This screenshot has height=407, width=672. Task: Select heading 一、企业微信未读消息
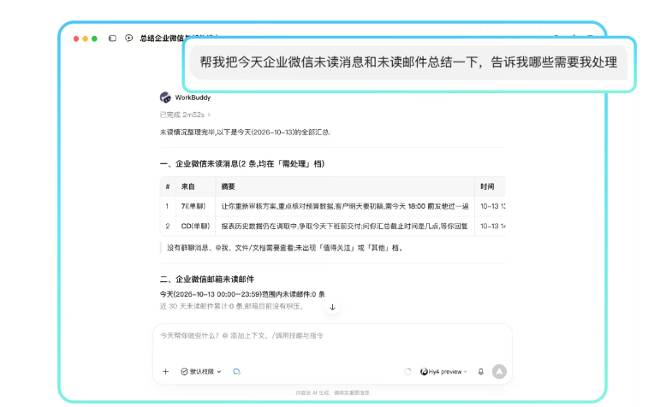pos(242,163)
